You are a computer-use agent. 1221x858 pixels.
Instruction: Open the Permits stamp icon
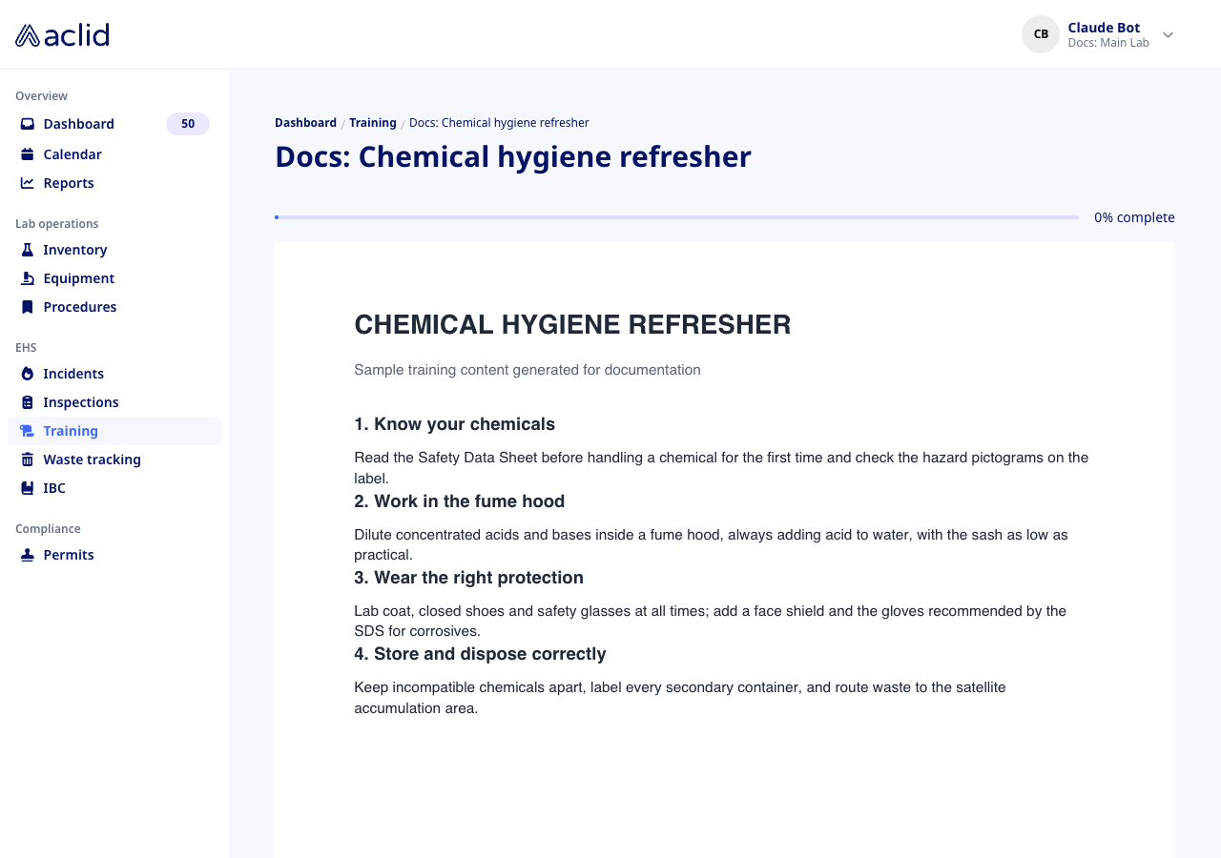pyautogui.click(x=28, y=555)
